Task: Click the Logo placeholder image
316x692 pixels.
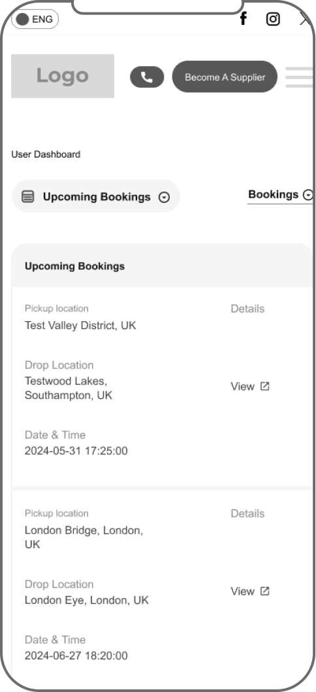Action: pyautogui.click(x=63, y=76)
